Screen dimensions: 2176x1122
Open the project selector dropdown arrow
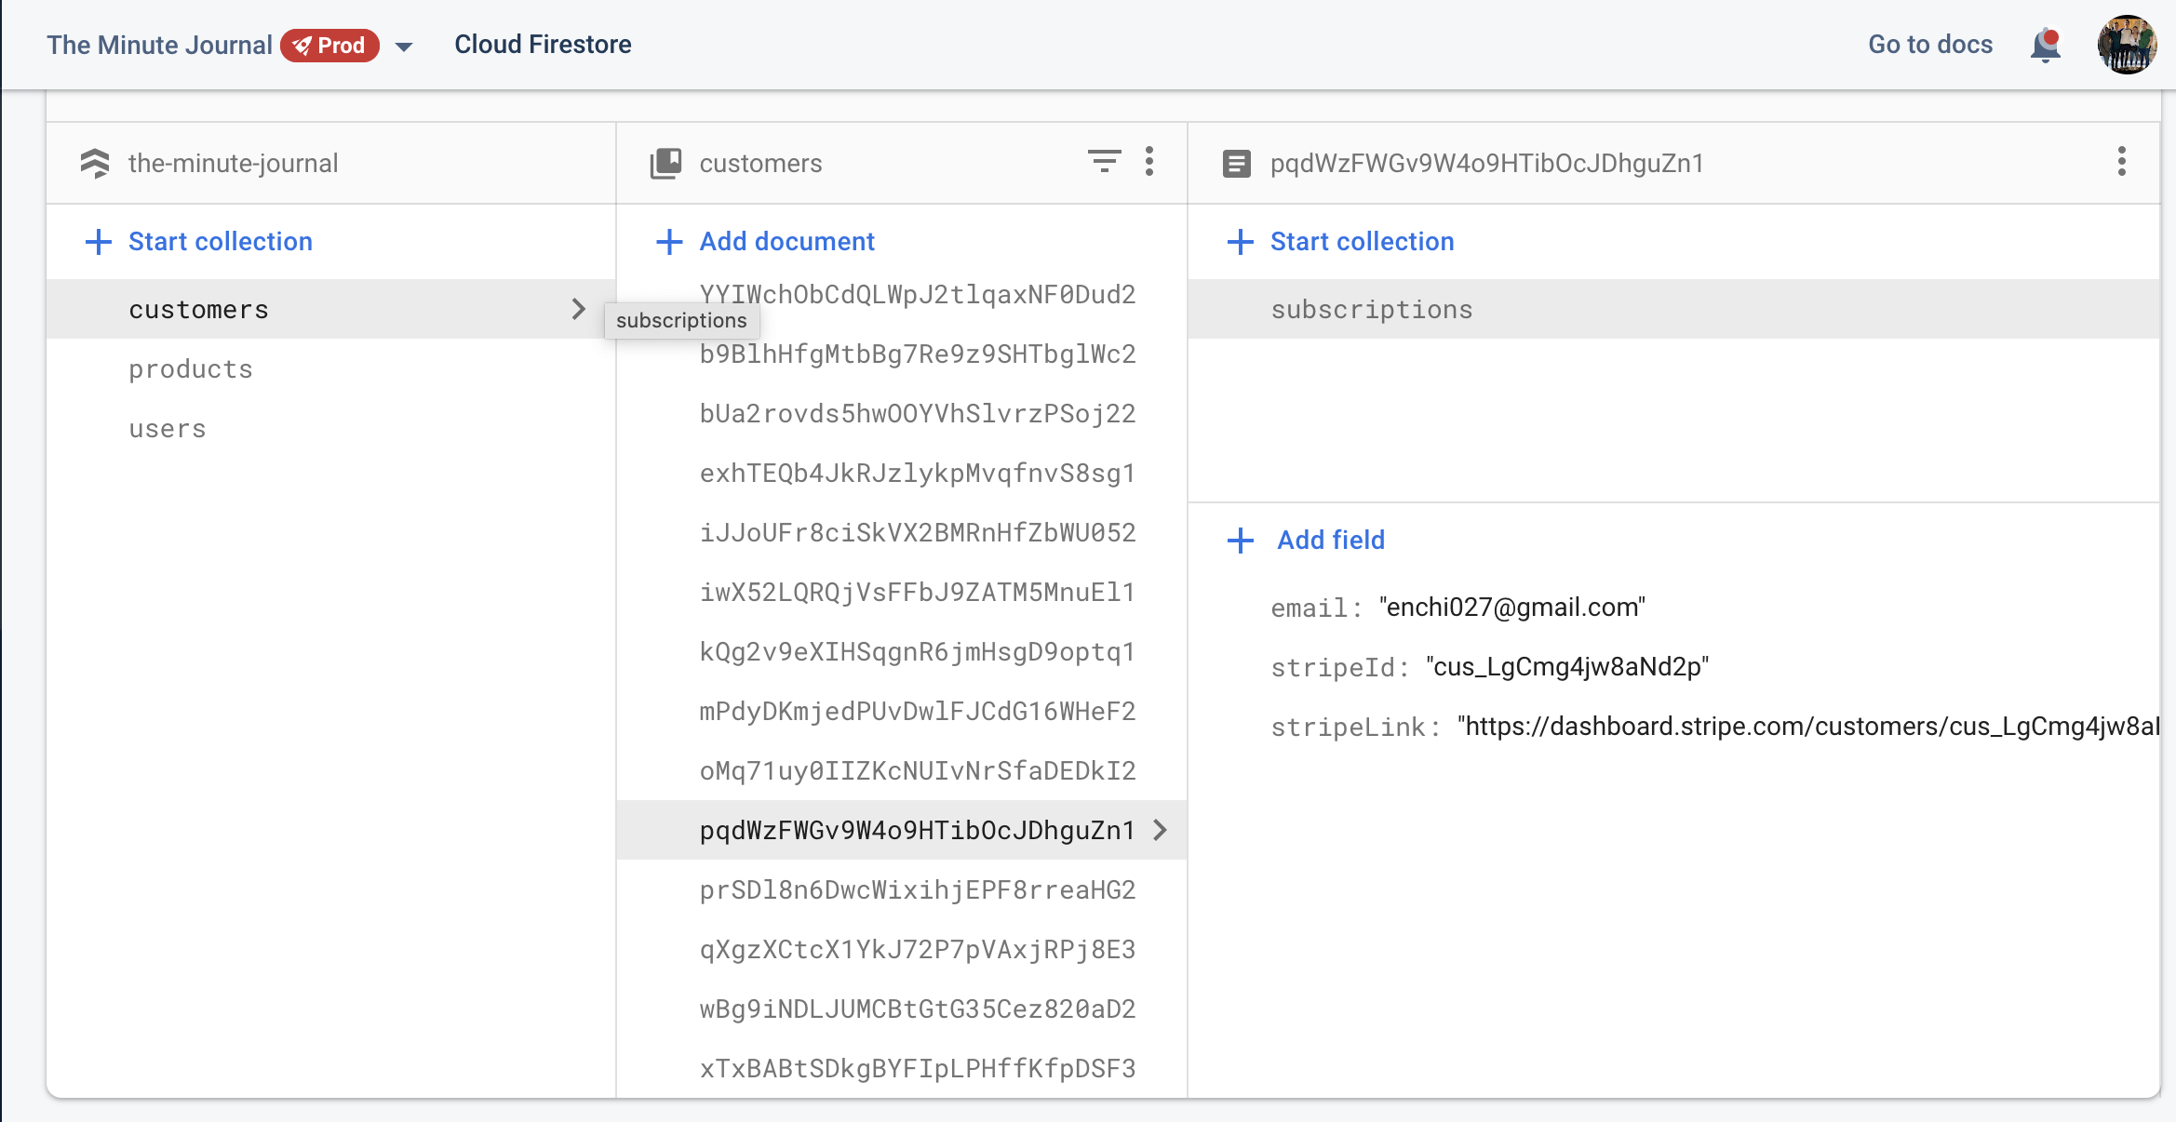pos(404,47)
